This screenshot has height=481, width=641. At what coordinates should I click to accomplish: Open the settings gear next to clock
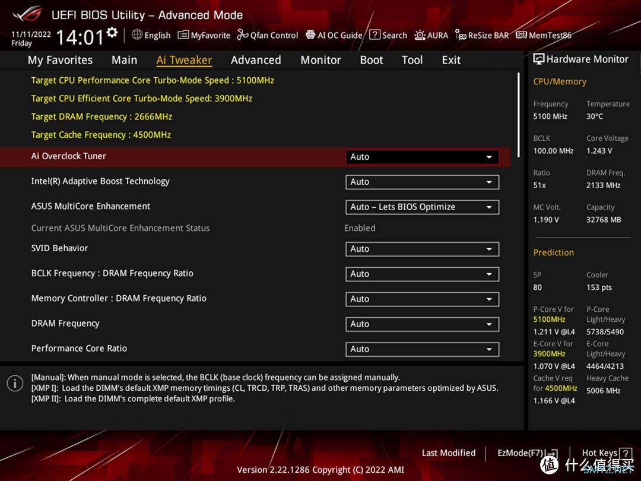[x=112, y=32]
